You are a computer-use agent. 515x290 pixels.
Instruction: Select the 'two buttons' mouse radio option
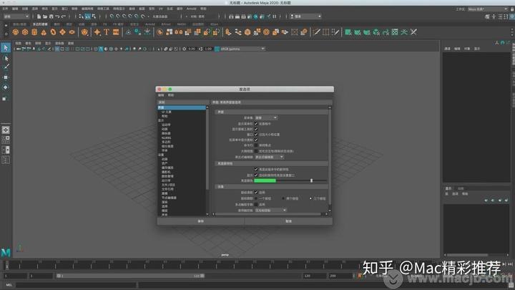pos(283,198)
